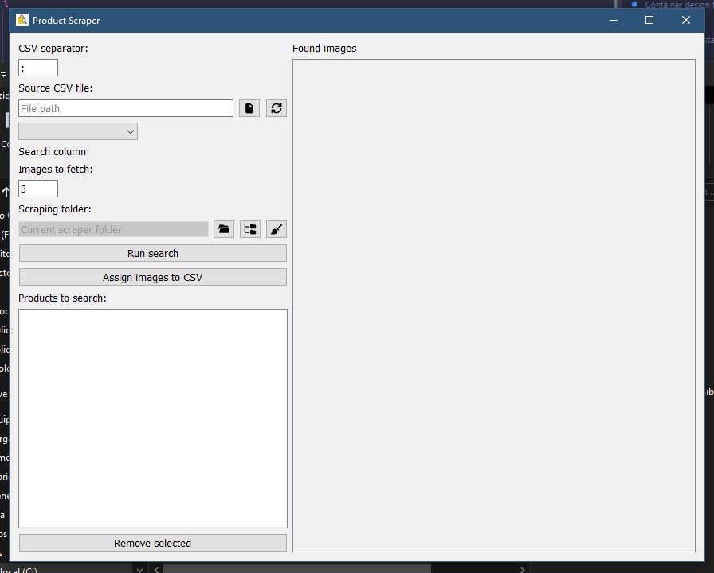The width and height of the screenshot is (714, 573).
Task: Click the reload CSV refresh icon
Action: pyautogui.click(x=277, y=108)
